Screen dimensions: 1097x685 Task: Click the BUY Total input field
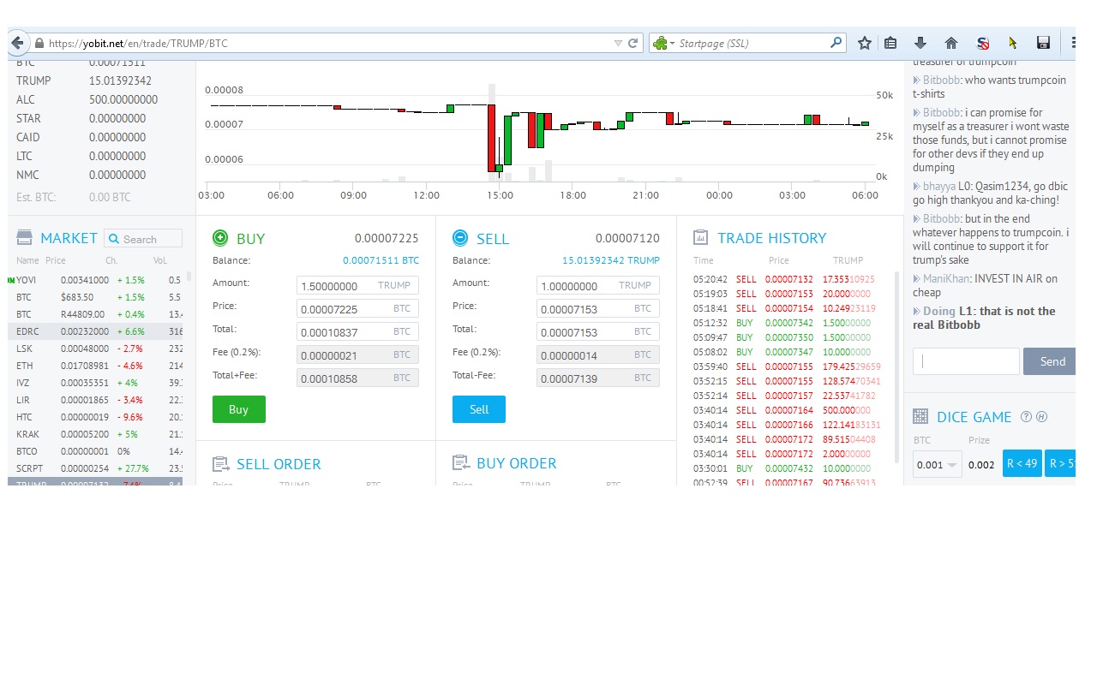[x=357, y=331]
